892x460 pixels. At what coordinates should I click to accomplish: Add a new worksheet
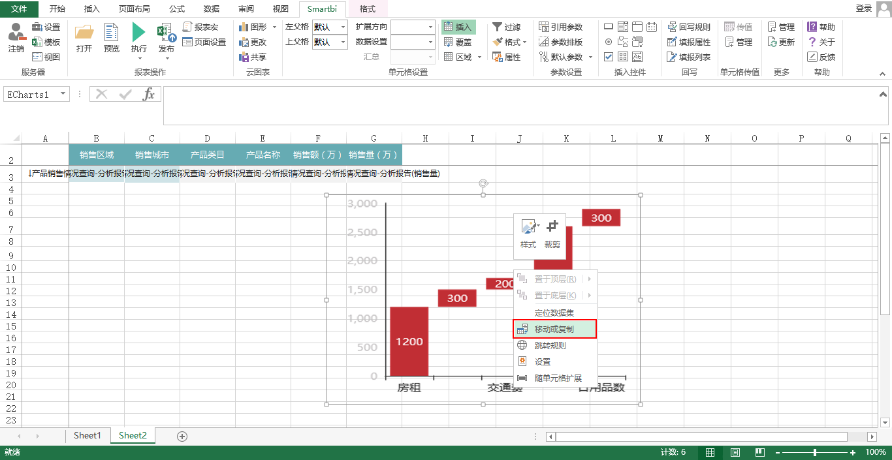182,436
